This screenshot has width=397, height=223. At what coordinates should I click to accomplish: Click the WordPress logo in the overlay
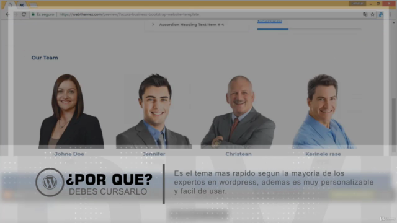[50, 182]
